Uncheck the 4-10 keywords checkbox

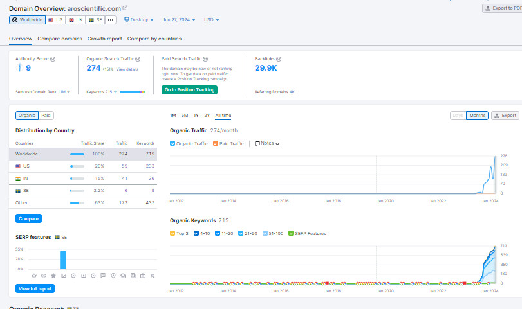click(196, 233)
